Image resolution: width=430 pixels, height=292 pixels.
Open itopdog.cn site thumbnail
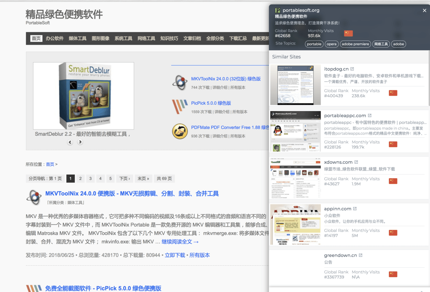(295, 85)
